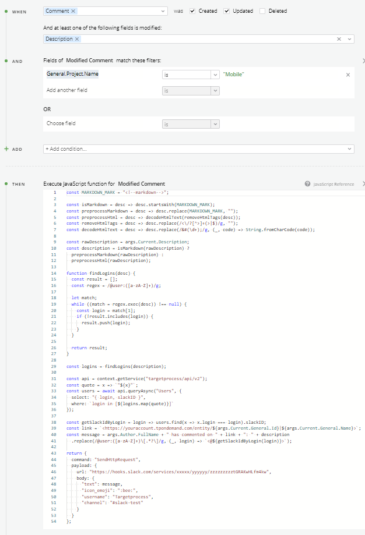Click the const regex line in code
Viewport: 365px width, 535px height.
click(116, 286)
